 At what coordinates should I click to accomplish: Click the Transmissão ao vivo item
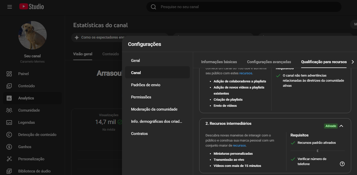pos(229,160)
